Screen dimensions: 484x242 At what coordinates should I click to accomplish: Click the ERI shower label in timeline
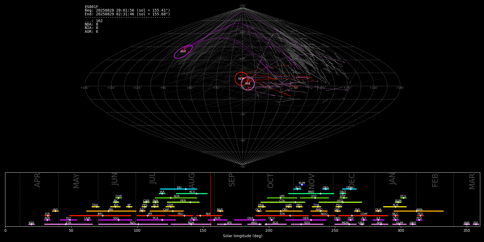[179, 188]
